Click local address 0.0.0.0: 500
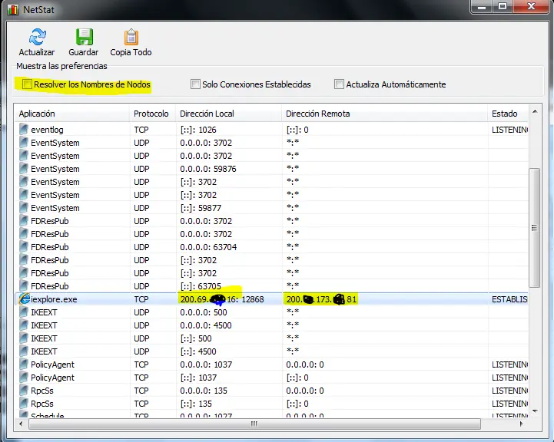The width and height of the screenshot is (554, 442). coord(204,312)
